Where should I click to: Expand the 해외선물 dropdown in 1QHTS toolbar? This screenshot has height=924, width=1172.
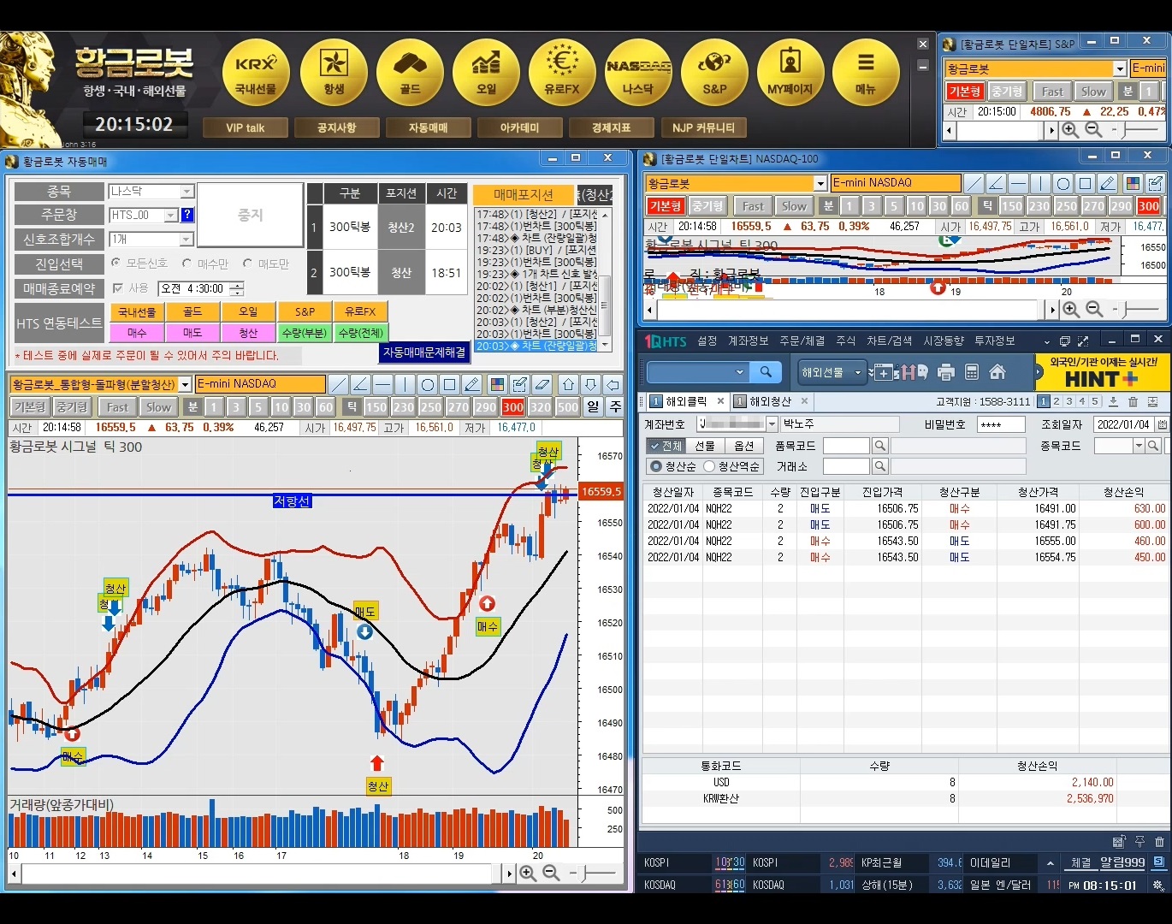[x=857, y=372]
